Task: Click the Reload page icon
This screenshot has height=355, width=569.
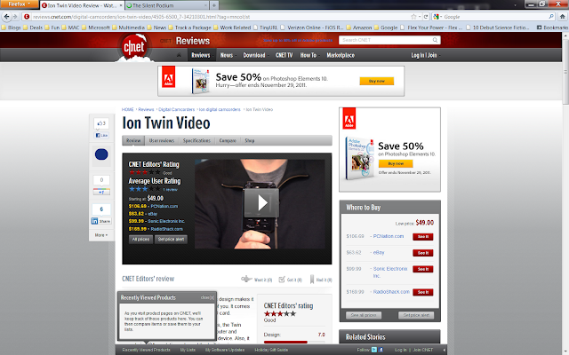Action: pyautogui.click(x=426, y=17)
